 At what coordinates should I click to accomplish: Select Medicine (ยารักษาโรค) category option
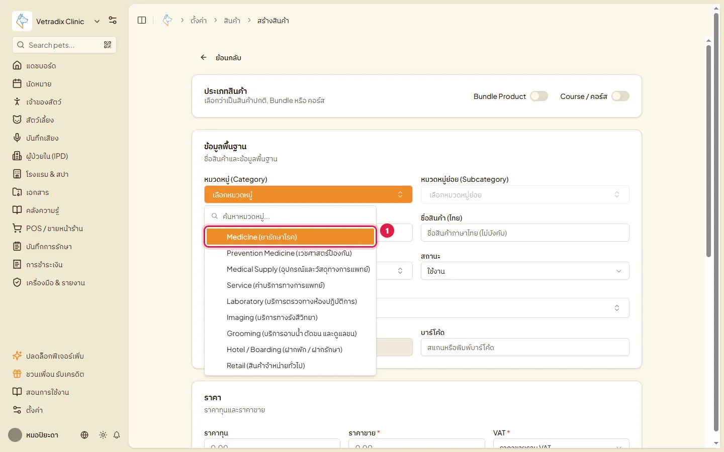291,237
